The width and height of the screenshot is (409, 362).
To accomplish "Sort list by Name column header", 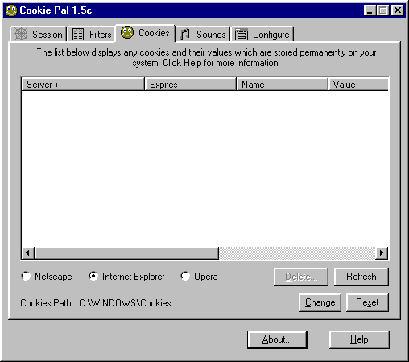I will 283,85.
